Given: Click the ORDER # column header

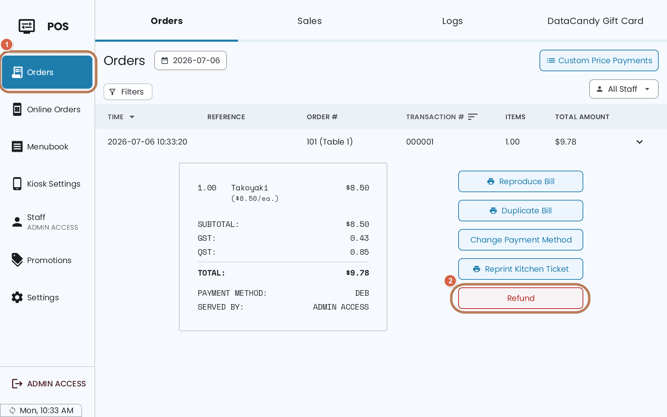Looking at the screenshot, I should [322, 117].
